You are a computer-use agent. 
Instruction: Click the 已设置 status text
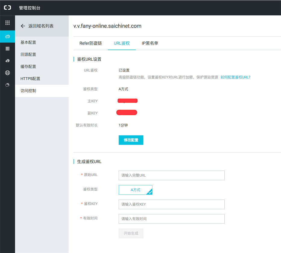pyautogui.click(x=124, y=70)
